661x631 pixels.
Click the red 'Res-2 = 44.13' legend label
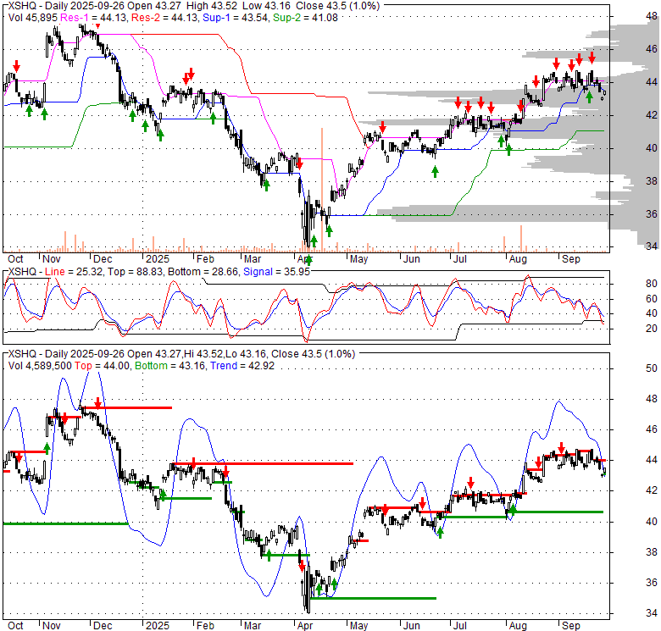(x=165, y=18)
